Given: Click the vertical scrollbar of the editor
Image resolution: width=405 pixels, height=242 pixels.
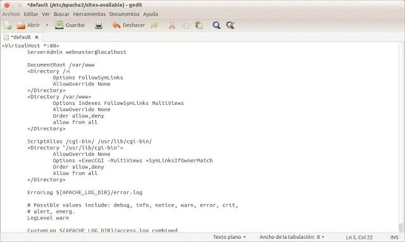Looking at the screenshot, I should point(401,136).
